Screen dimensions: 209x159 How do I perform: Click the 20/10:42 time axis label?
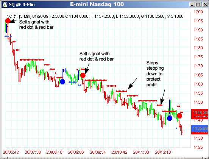coord(119,152)
